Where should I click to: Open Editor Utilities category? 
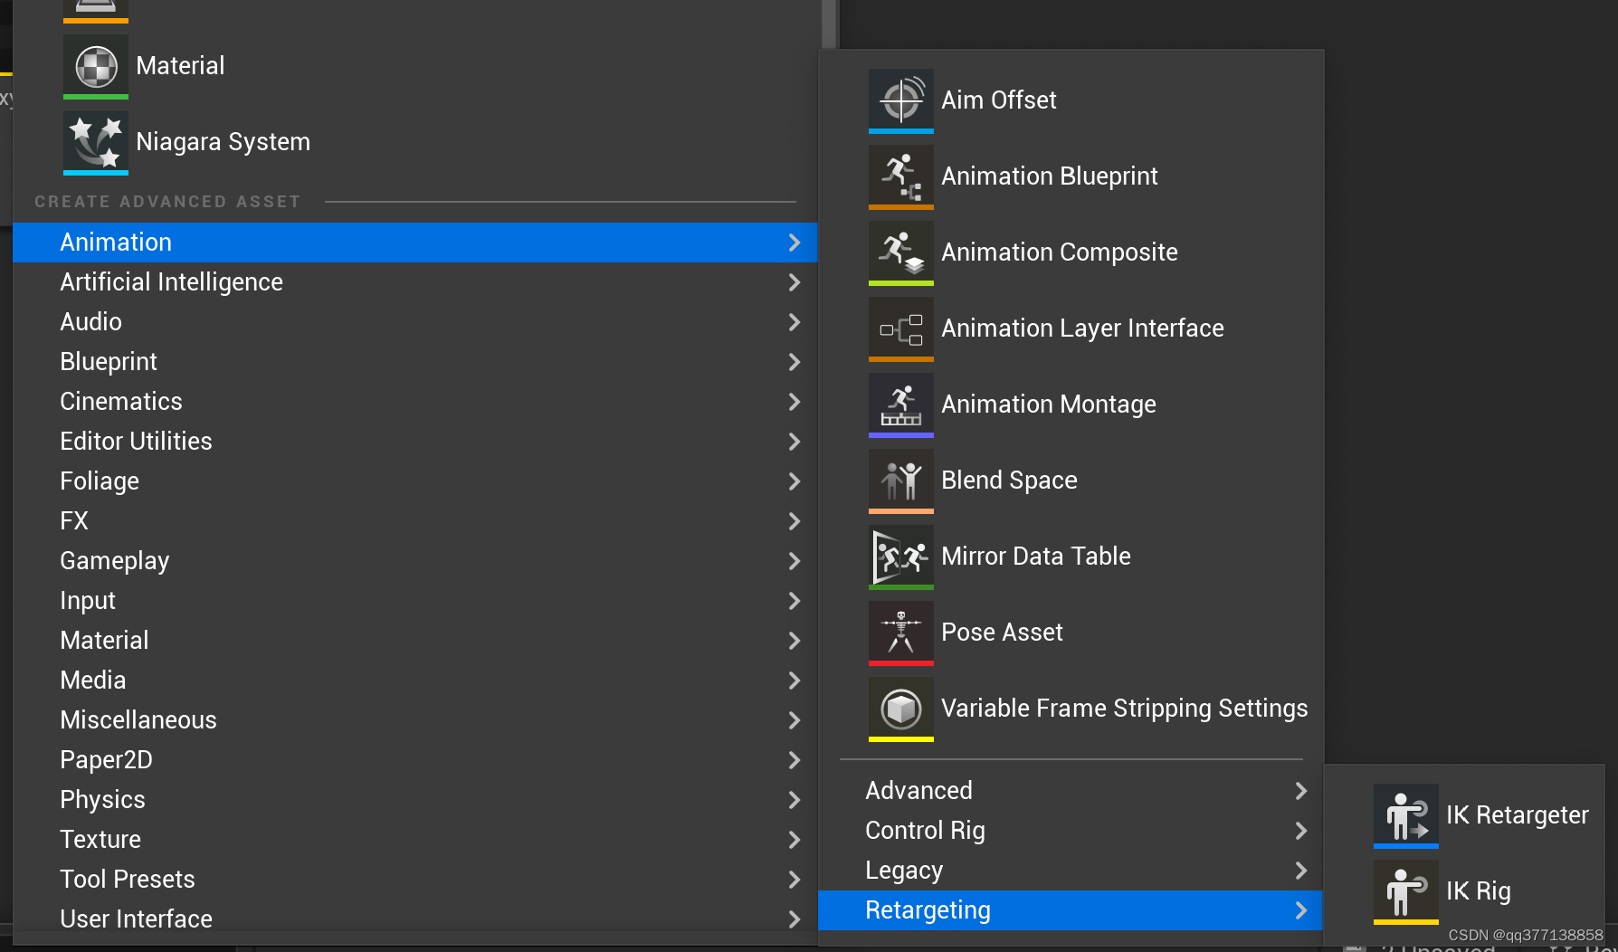[x=416, y=442]
